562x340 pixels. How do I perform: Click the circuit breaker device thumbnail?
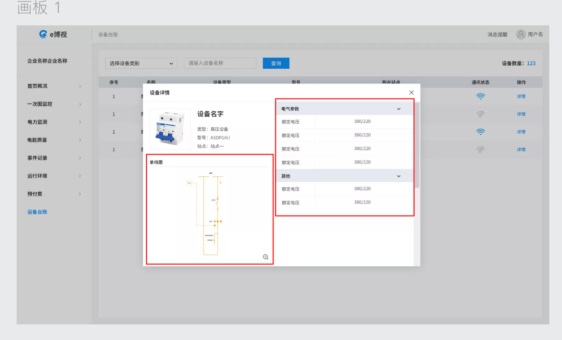tap(170, 129)
